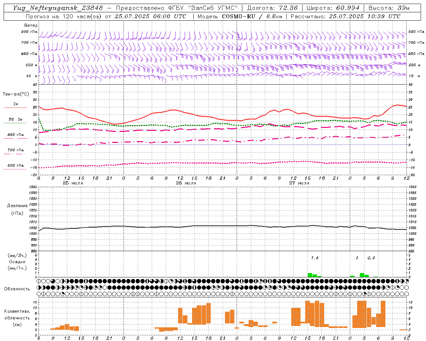Click the '27 июля' date label
The image size is (426, 341).
(299, 183)
